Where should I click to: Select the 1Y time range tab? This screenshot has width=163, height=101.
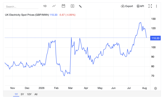point(16,94)
